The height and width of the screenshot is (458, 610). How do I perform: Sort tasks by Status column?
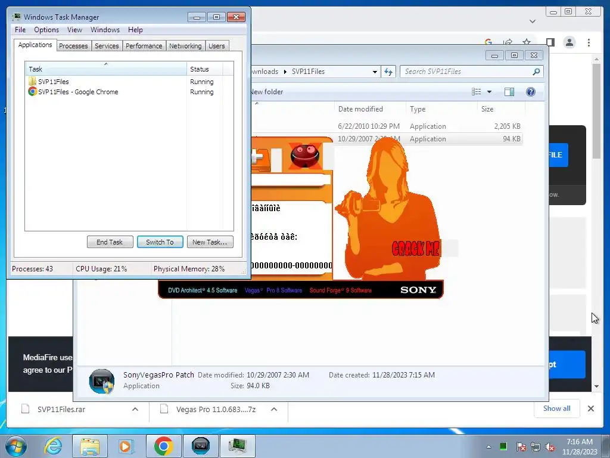(x=204, y=69)
